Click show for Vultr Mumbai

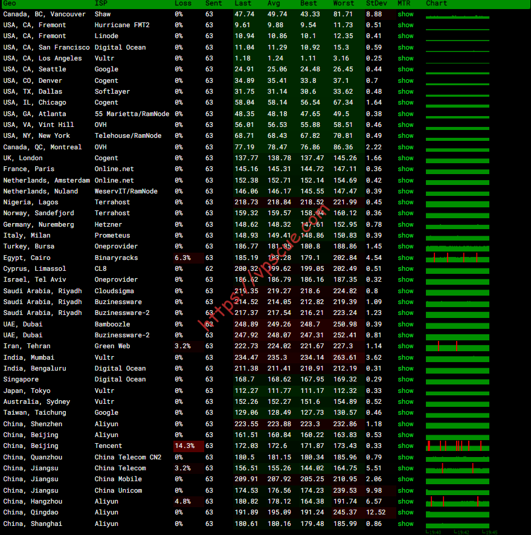click(x=405, y=358)
